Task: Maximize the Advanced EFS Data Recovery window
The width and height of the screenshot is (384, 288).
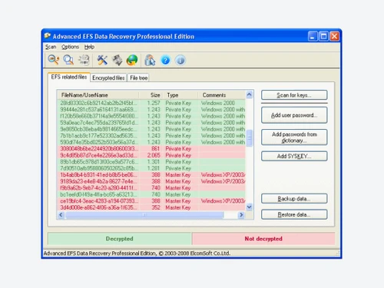Action: (x=323, y=36)
